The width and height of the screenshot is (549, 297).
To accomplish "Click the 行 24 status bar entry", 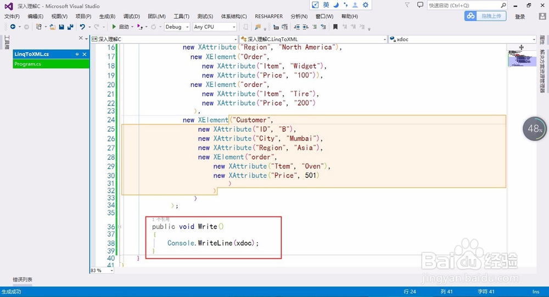I will click(x=410, y=292).
